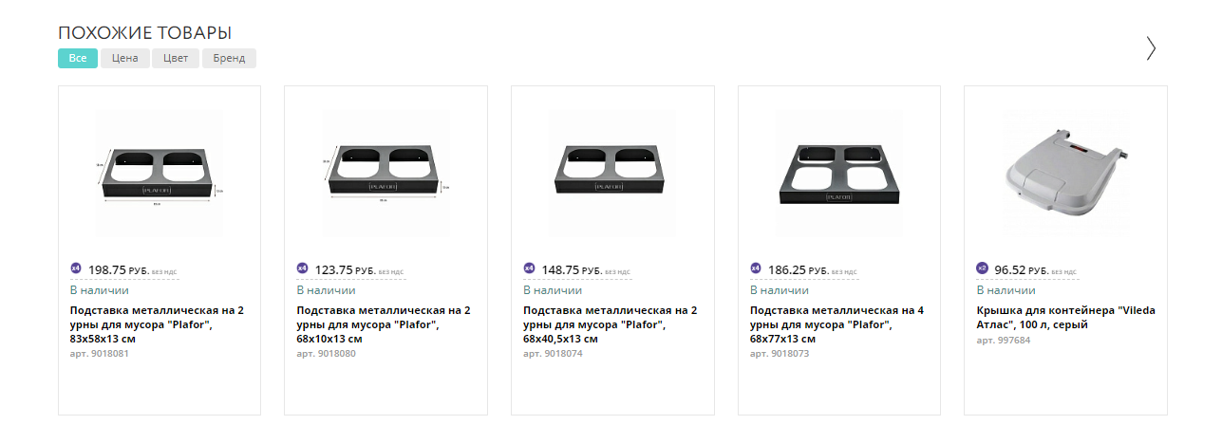Show next similar products with right arrow
1222x425 pixels.
click(1151, 48)
